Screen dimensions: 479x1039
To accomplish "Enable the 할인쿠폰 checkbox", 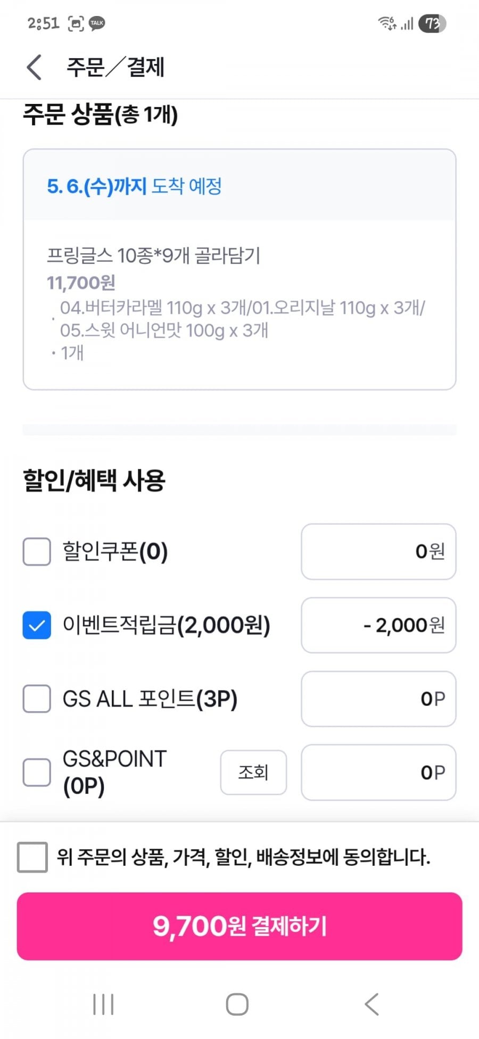I will point(37,551).
